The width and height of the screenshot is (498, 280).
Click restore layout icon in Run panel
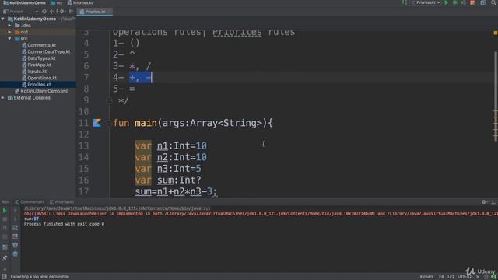click(5, 247)
